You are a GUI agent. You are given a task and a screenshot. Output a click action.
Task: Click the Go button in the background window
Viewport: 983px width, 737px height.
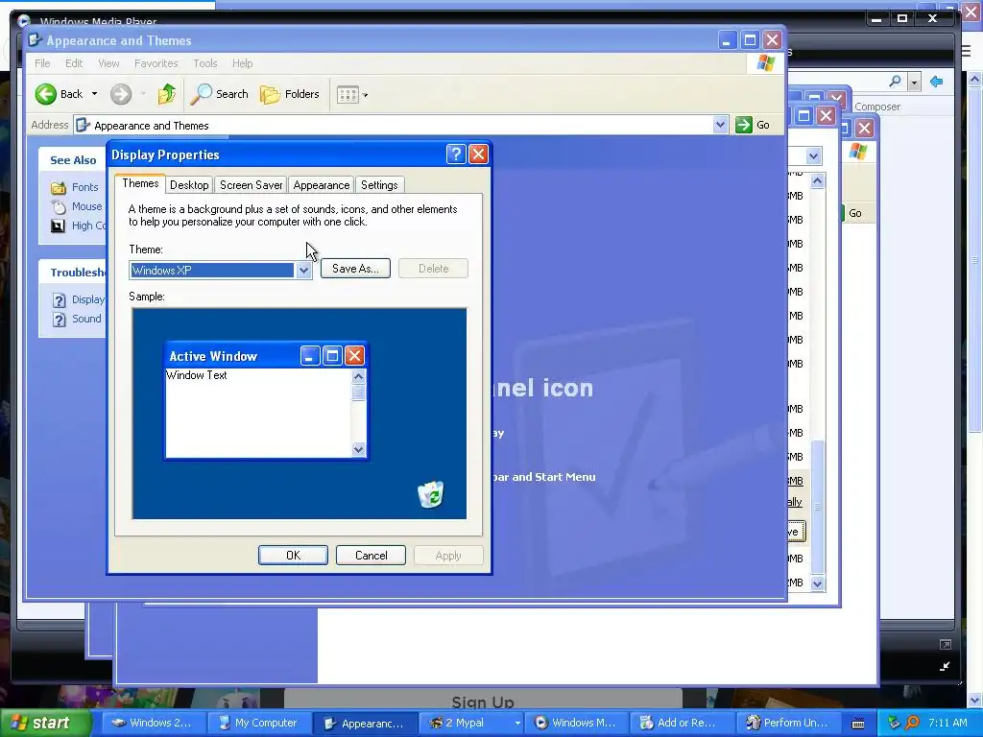click(854, 213)
